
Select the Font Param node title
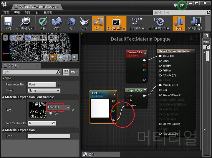tap(95, 93)
